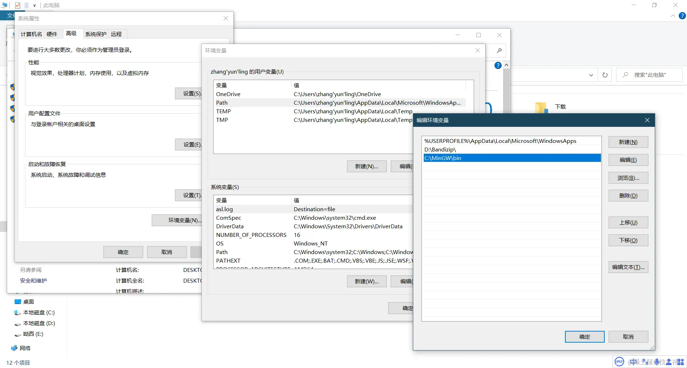Select the TMP user variable row

tap(313, 120)
